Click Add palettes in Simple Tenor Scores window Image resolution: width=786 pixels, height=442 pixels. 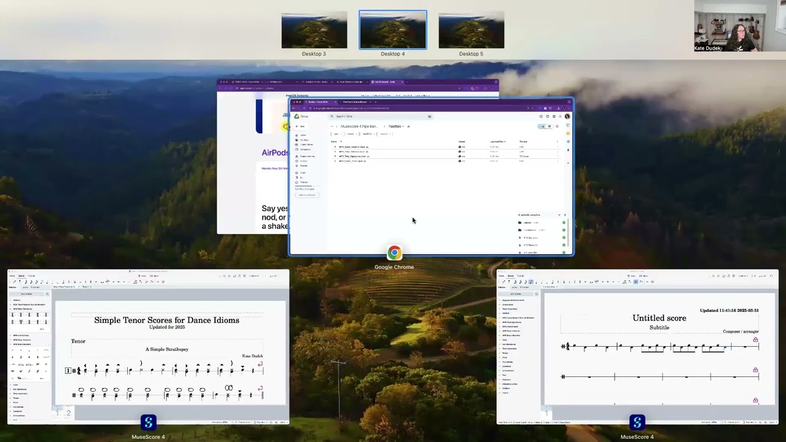[x=26, y=294]
